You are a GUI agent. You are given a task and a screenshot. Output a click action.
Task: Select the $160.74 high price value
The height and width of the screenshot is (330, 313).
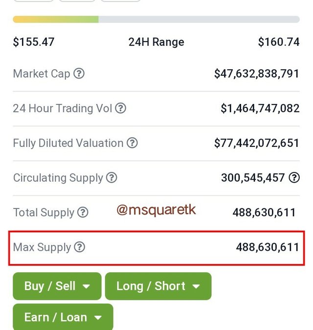(279, 42)
